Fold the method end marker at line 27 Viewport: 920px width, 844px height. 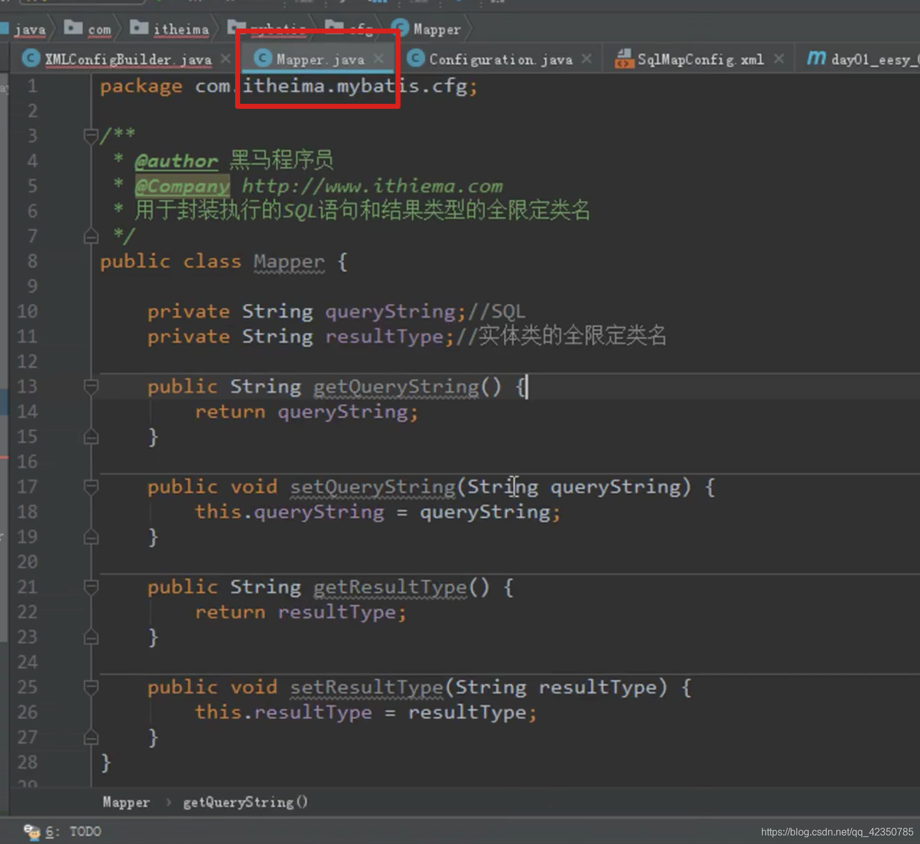click(91, 737)
